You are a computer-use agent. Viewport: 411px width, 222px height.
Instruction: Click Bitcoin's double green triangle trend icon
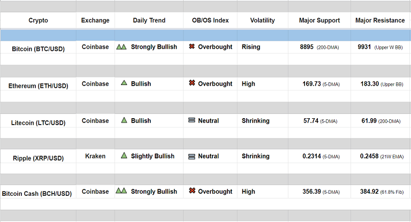121,47
